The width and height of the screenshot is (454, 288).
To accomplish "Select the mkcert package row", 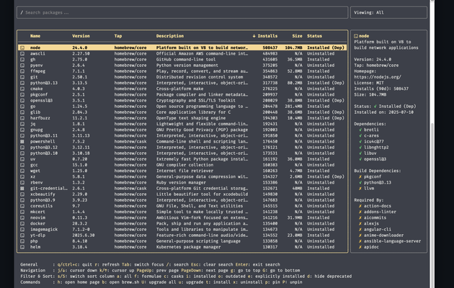I will pos(182,212).
